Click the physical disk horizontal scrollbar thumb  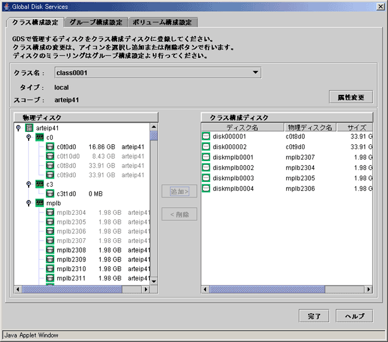[72, 289]
